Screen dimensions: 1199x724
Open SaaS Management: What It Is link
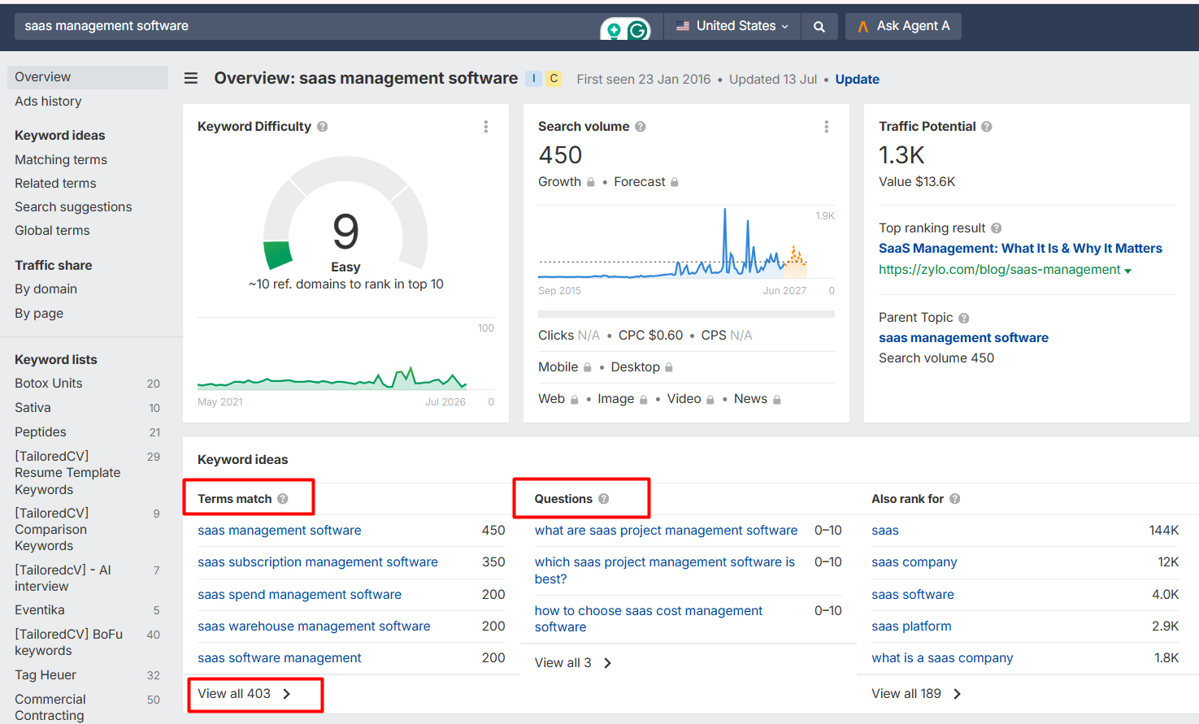[x=1020, y=249]
